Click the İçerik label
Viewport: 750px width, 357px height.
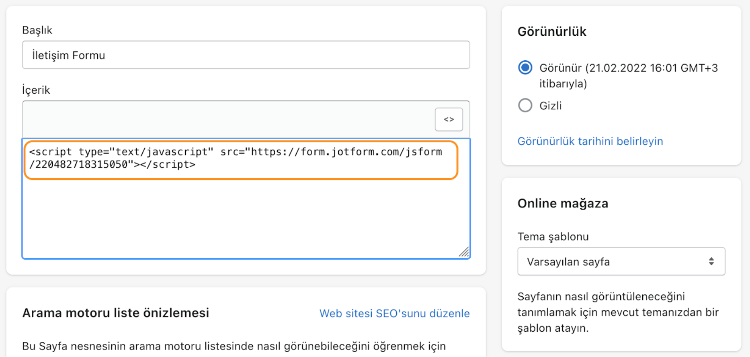pos(36,90)
